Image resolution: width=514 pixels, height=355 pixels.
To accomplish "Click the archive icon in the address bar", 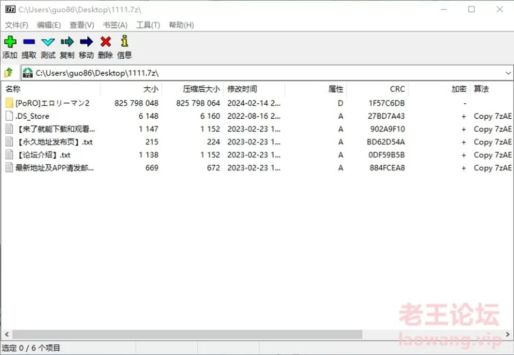I will pyautogui.click(x=28, y=73).
